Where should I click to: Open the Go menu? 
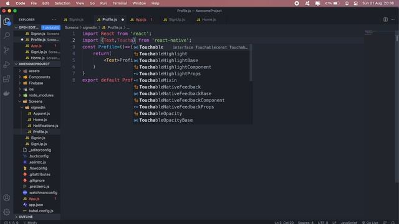coord(92,3)
